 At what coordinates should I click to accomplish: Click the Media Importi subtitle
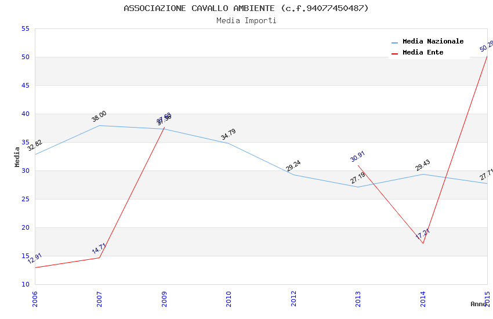(x=246, y=21)
